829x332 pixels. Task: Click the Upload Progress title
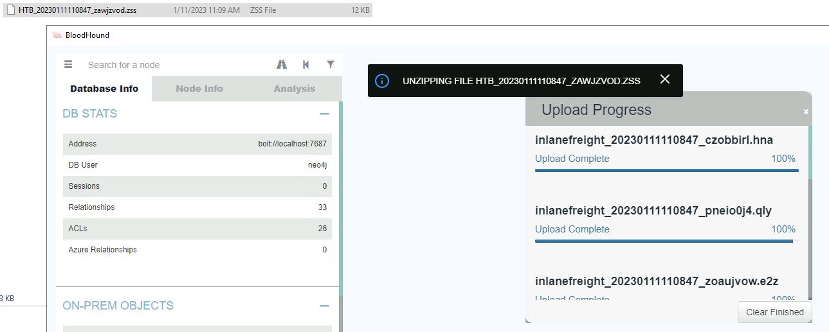(596, 110)
